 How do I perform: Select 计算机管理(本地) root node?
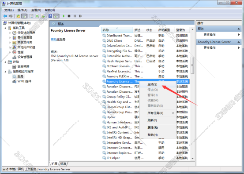pos(19,23)
